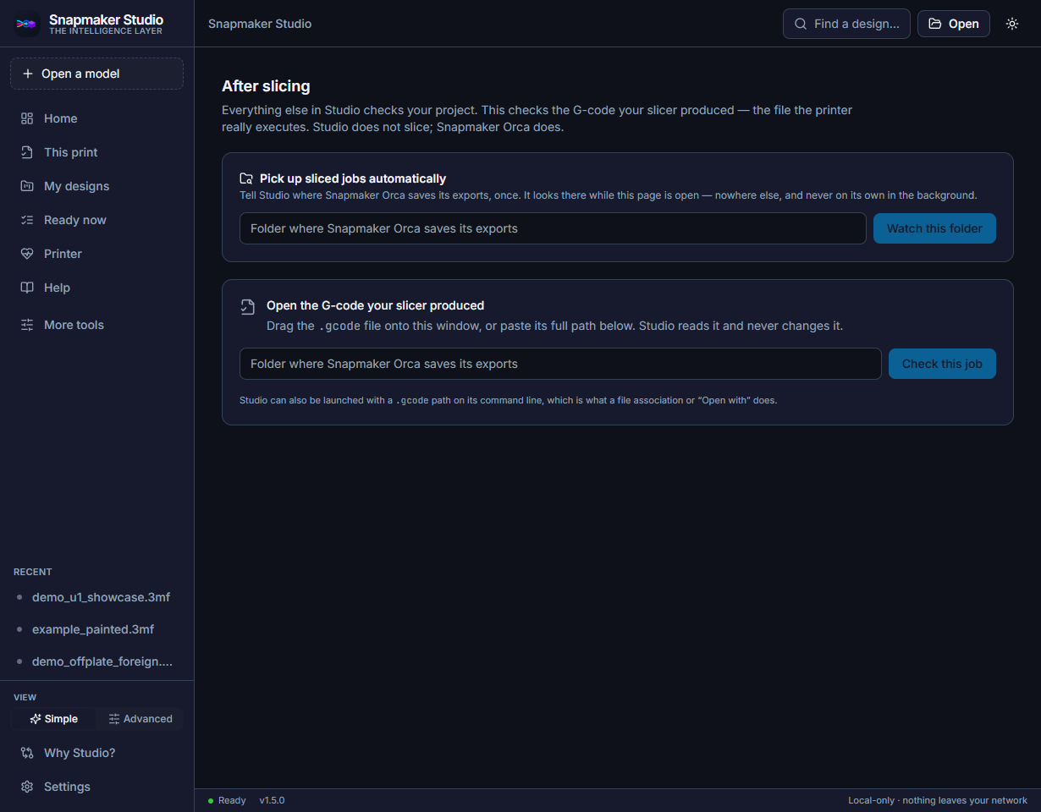
Task: Click the Why Studio? compare icon
Action: coord(27,753)
